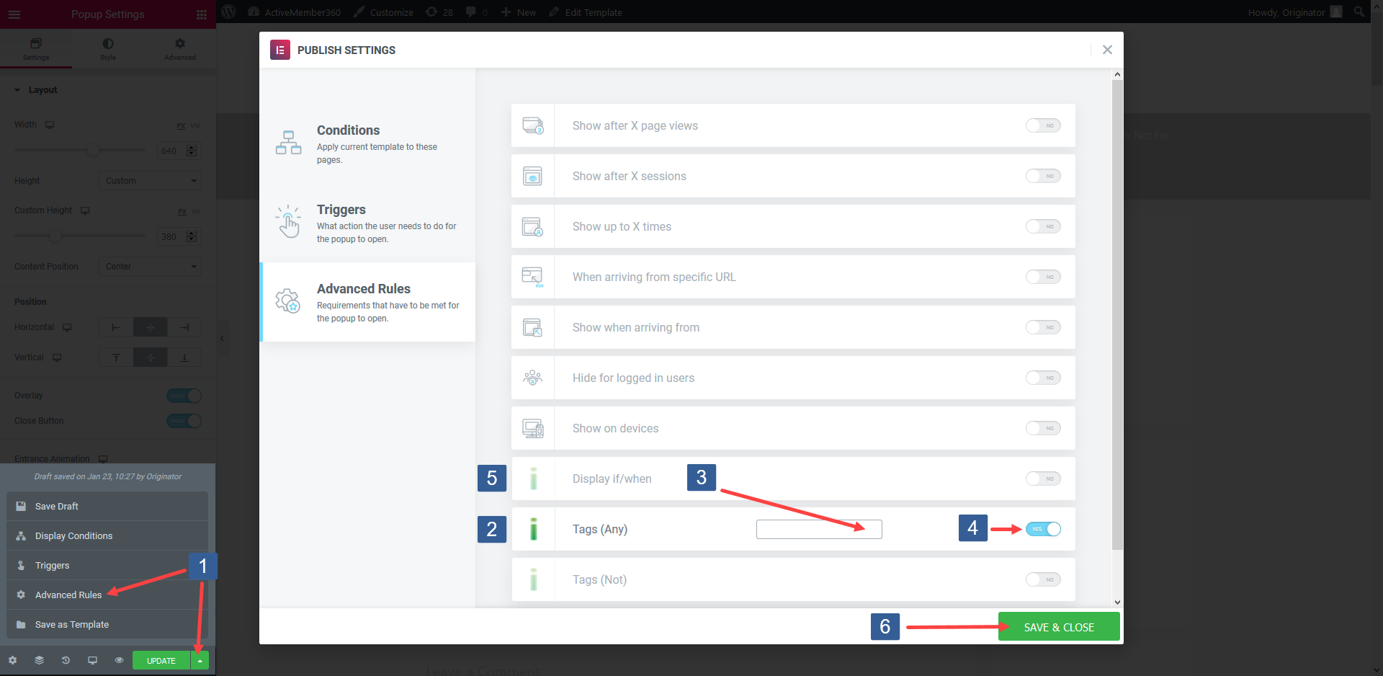
Task: Open the widgets panel grid icon
Action: coord(201,13)
